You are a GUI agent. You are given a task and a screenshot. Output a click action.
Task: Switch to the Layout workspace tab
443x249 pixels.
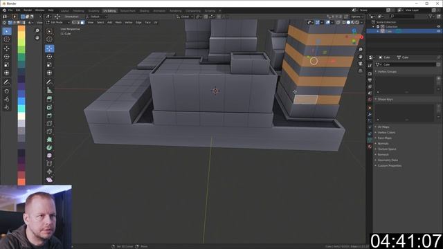[x=64, y=11]
